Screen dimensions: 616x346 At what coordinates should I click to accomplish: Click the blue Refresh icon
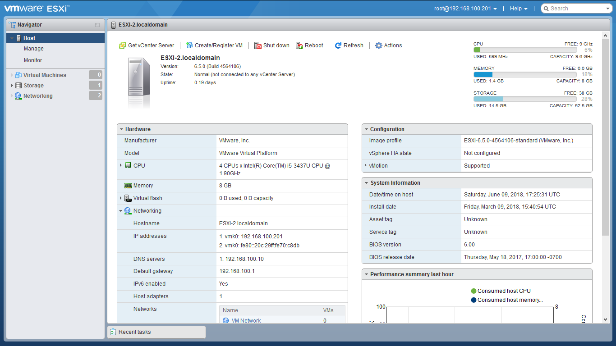tap(338, 46)
